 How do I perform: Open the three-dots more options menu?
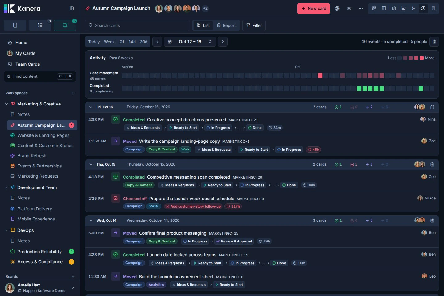point(361,9)
